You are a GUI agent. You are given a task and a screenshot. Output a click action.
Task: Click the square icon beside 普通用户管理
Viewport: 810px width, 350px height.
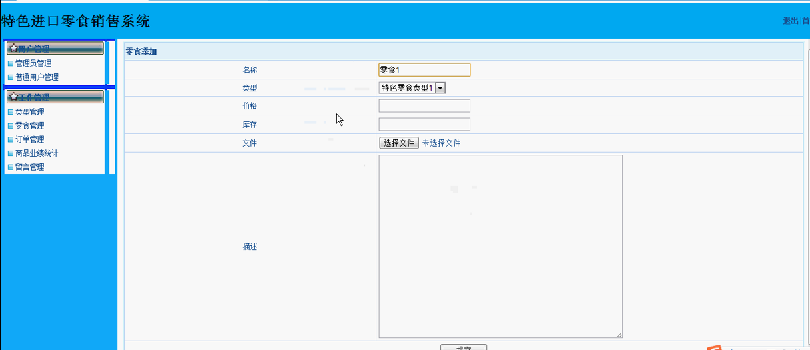point(11,77)
